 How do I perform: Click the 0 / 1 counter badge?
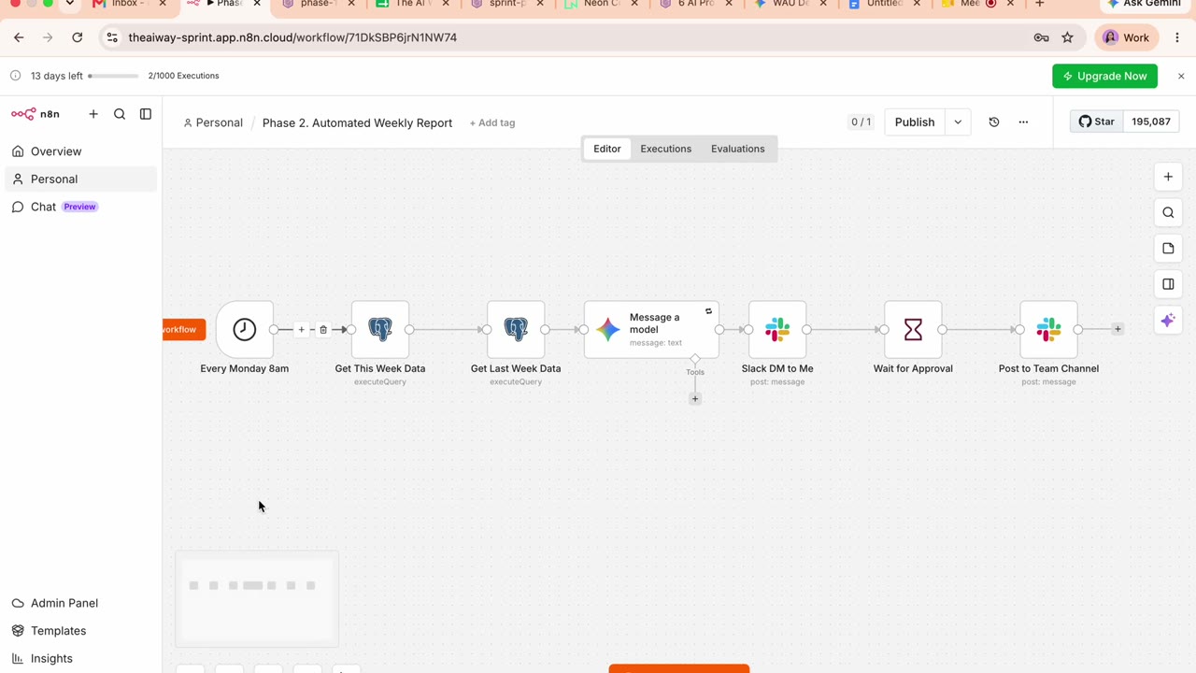click(x=861, y=122)
